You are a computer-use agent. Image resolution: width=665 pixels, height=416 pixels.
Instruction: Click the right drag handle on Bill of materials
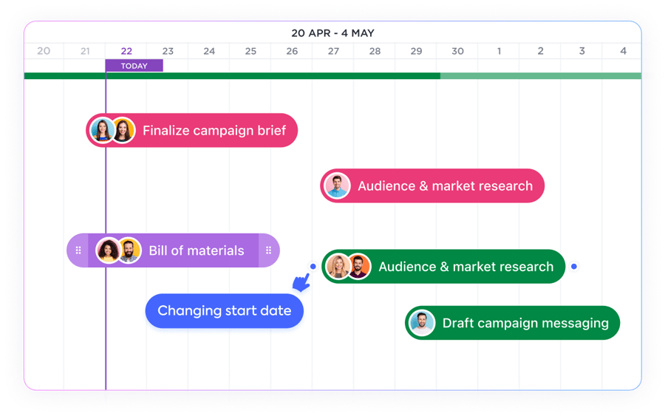(268, 250)
